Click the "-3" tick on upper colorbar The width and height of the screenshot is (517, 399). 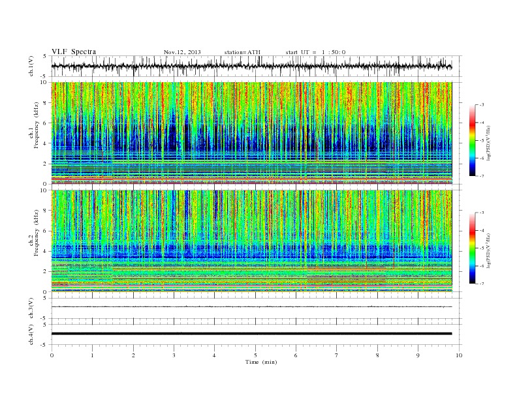point(481,105)
